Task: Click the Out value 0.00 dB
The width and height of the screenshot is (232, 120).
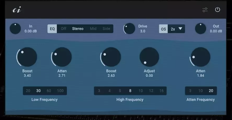Action: coord(216,31)
